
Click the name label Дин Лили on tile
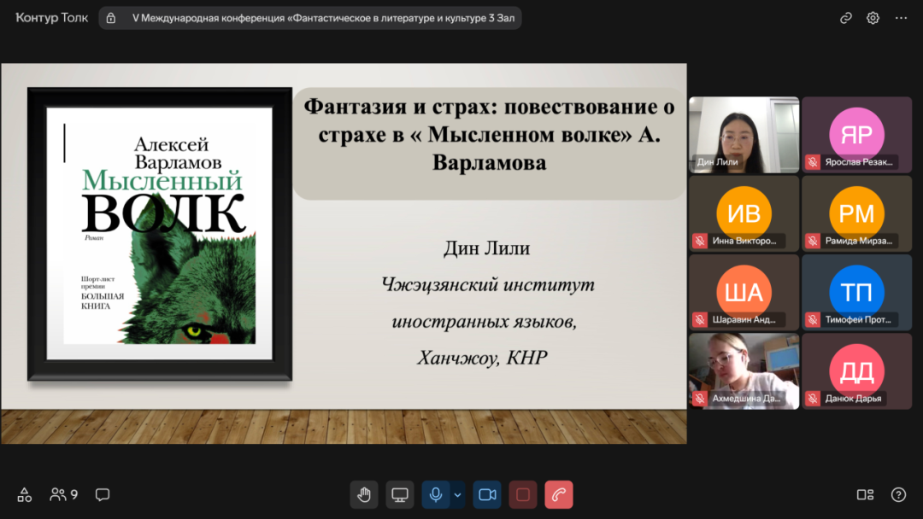717,162
